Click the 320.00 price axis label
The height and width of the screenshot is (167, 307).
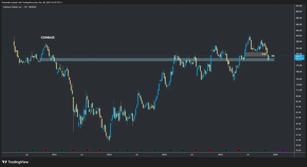coord(299,48)
